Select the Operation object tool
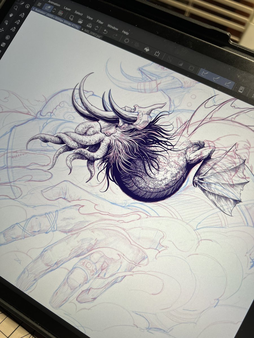 tap(6, 23)
